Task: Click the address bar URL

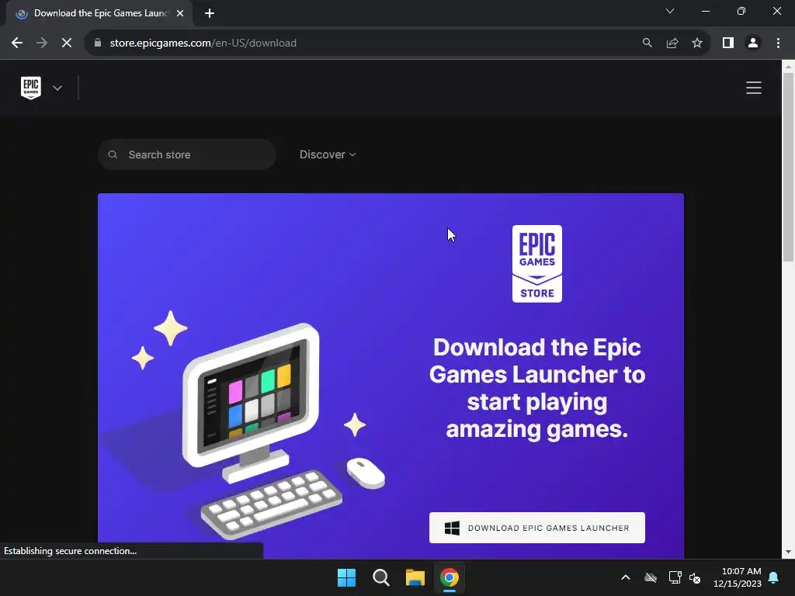Action: [x=203, y=43]
